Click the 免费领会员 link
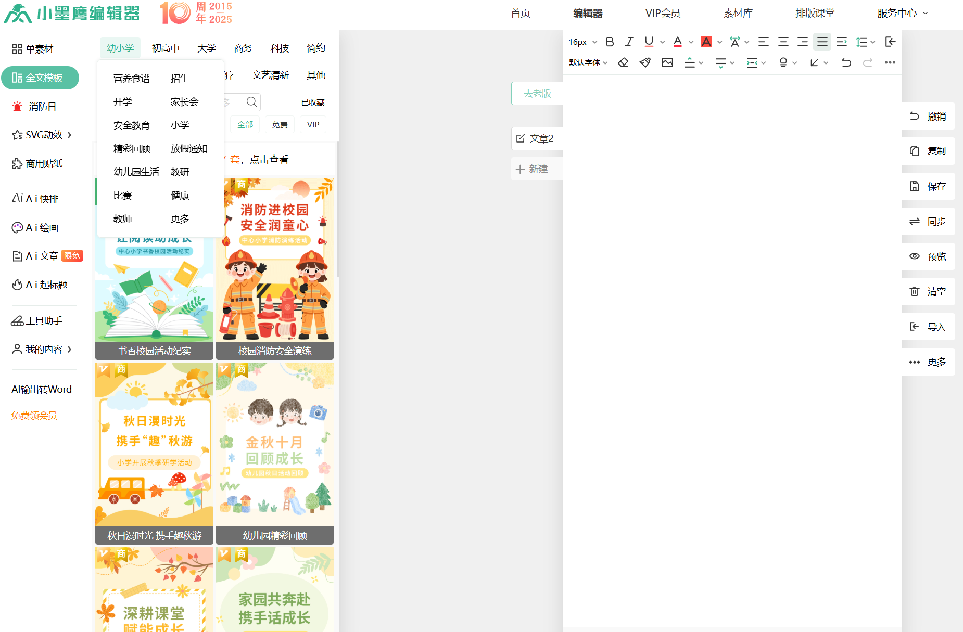Image resolution: width=963 pixels, height=632 pixels. point(34,415)
